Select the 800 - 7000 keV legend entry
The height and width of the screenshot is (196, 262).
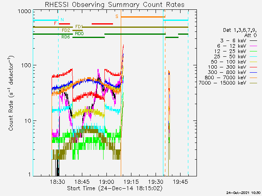pos(231,78)
